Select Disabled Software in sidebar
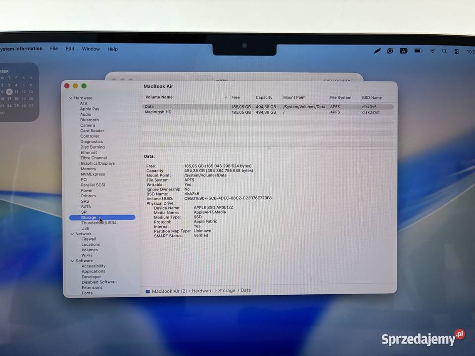Image resolution: width=475 pixels, height=356 pixels. 99,282
